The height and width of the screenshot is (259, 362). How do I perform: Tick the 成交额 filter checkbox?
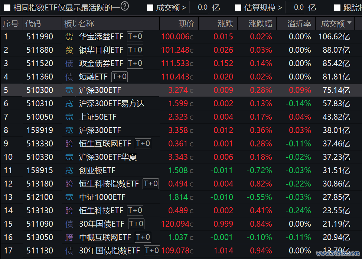[150, 8]
